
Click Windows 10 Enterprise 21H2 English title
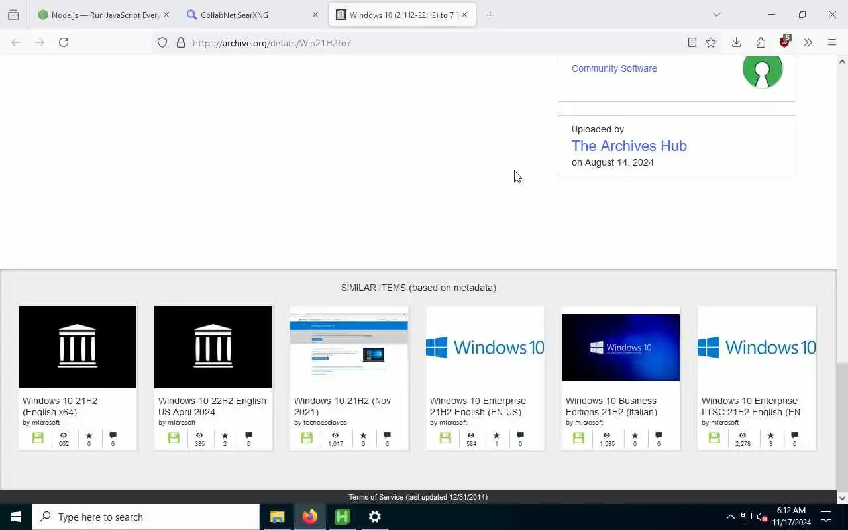click(478, 406)
